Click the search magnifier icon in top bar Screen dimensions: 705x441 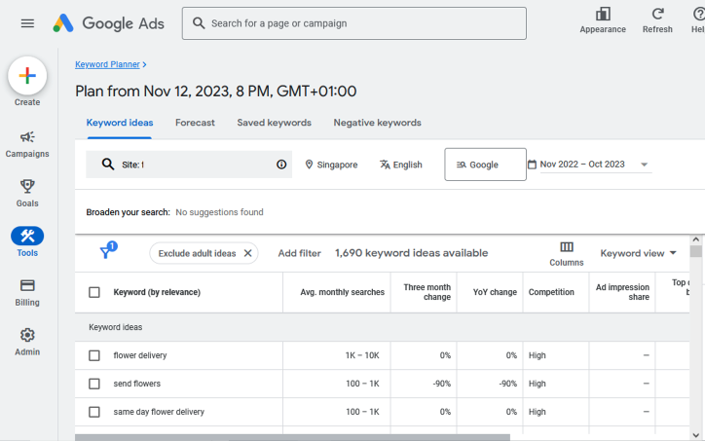point(199,23)
